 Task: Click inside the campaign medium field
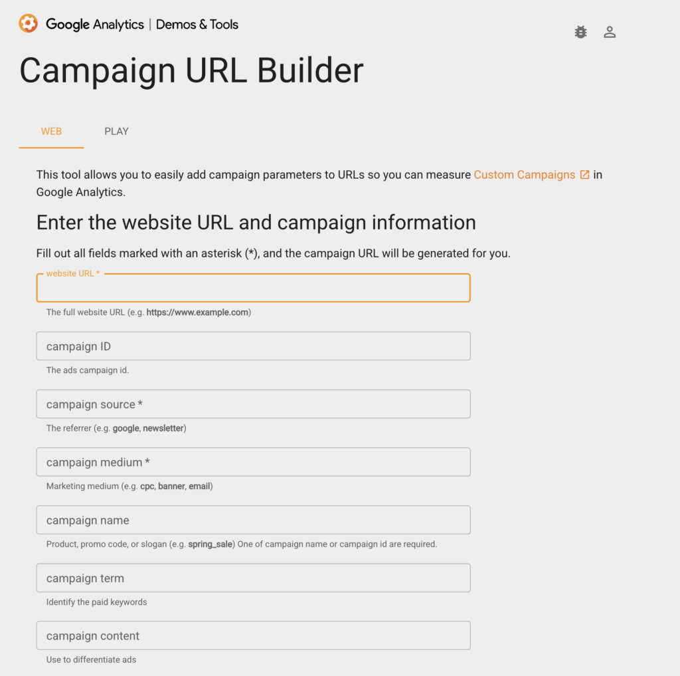point(252,461)
